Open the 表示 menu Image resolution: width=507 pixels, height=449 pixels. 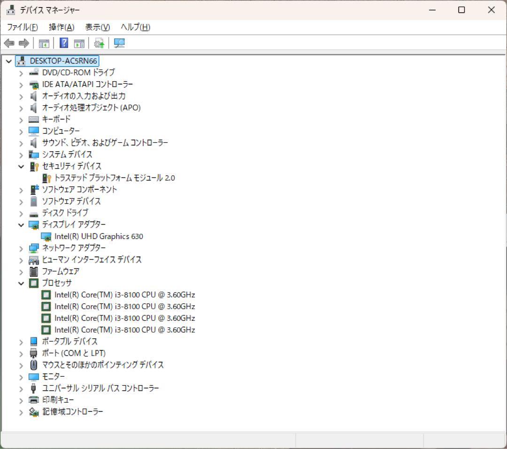97,27
